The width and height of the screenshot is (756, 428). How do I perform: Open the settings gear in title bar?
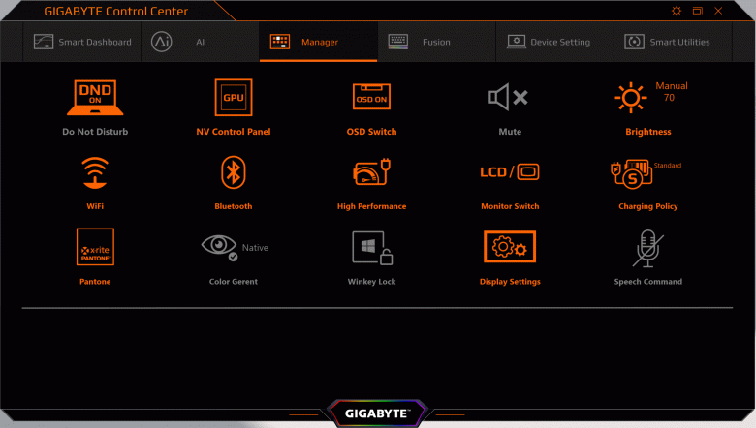tap(677, 11)
